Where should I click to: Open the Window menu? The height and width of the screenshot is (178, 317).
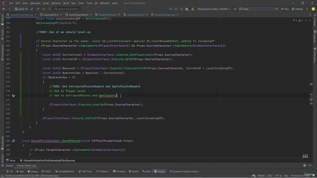pyautogui.click(x=105, y=3)
